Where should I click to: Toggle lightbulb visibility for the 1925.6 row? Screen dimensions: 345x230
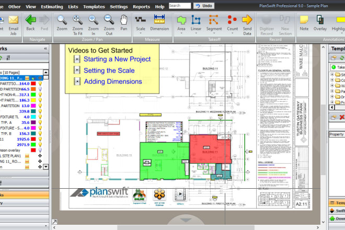[x=40, y=139]
